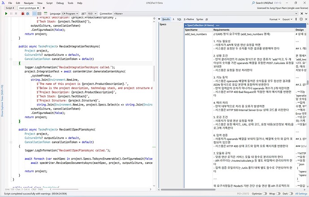Switch to the Script 4 tab
This screenshot has height=197, width=309.
coord(10,8)
